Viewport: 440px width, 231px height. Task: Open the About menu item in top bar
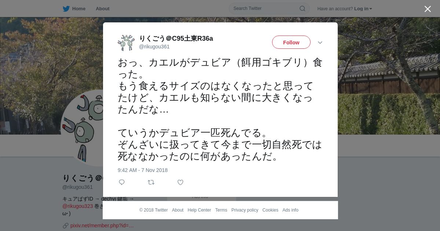pyautogui.click(x=102, y=8)
